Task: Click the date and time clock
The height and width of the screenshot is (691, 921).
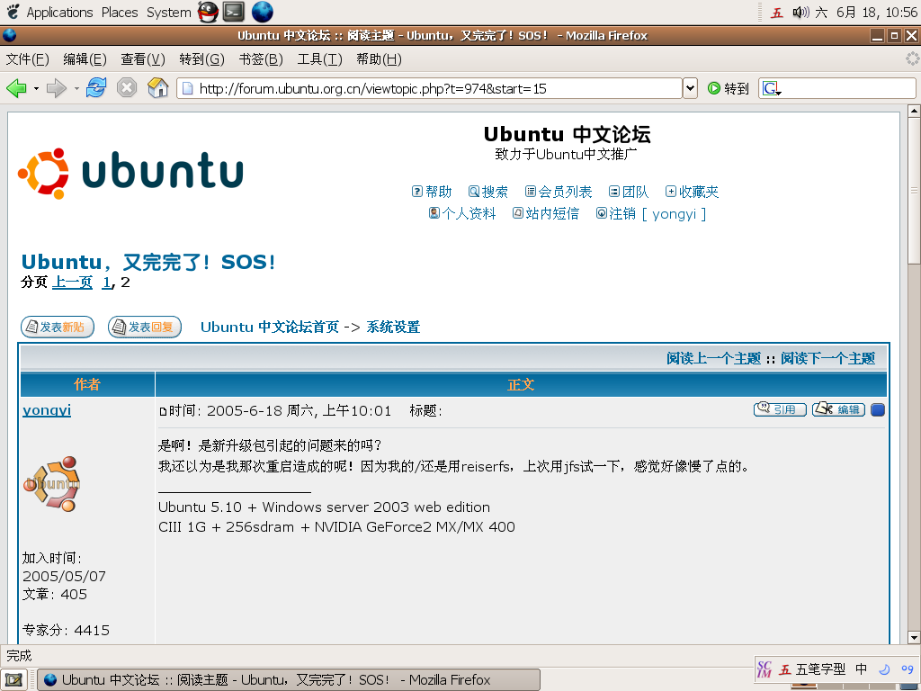Action: (866, 13)
